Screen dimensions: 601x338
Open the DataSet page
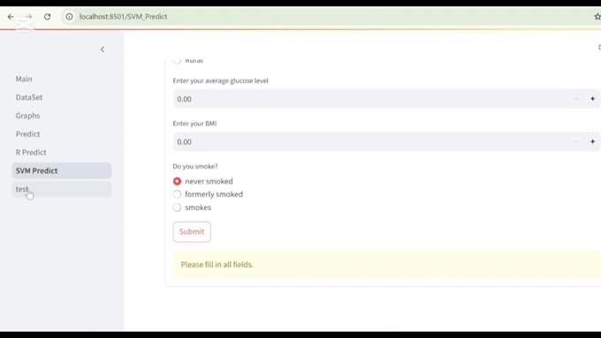(x=62, y=97)
